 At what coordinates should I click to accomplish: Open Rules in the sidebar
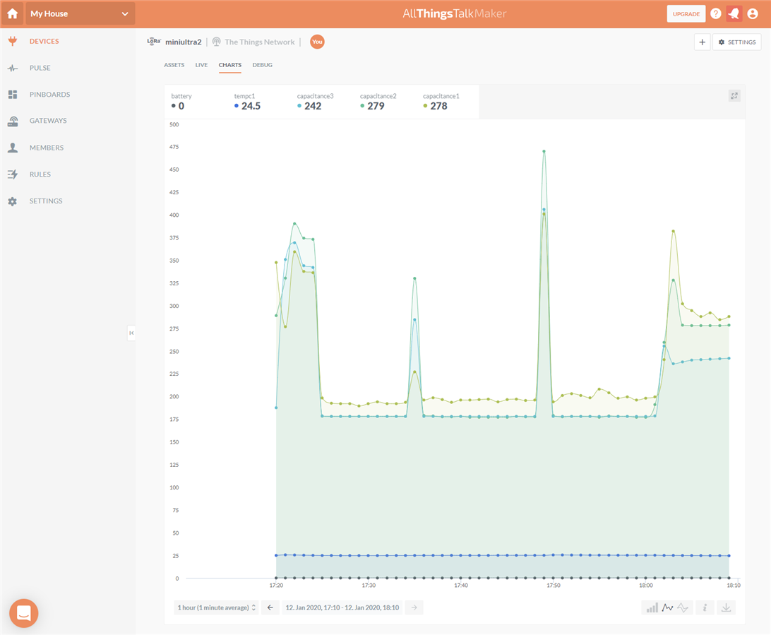40,174
